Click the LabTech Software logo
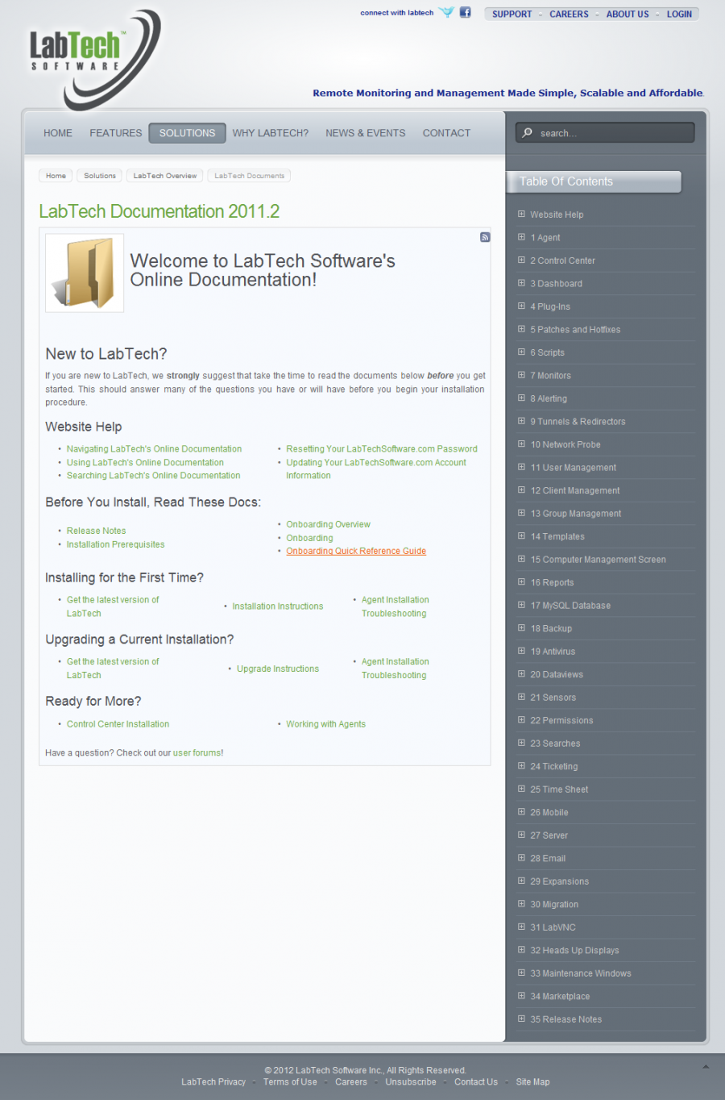This screenshot has height=1100, width=725. [x=90, y=55]
